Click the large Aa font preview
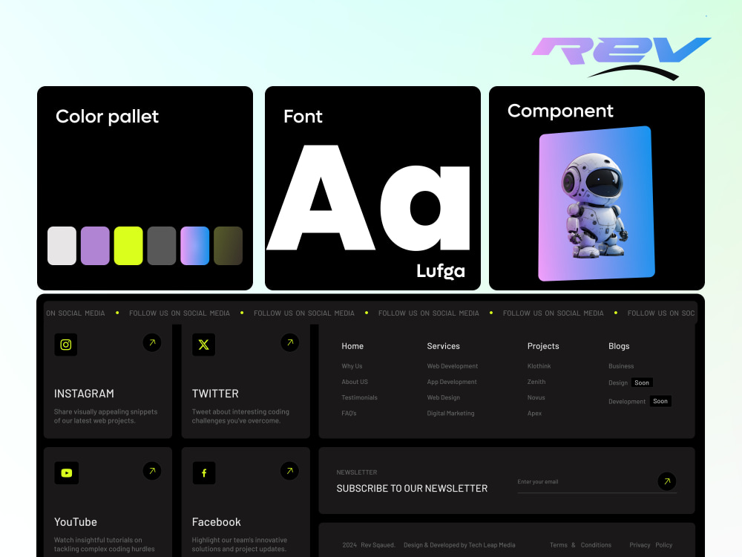 tap(369, 198)
